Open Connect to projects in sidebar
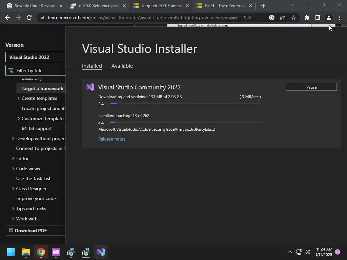This screenshot has width=347, height=260. pos(41,148)
